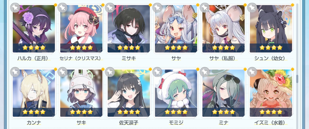
Task: Click the モミジ name label
Action: (176, 123)
